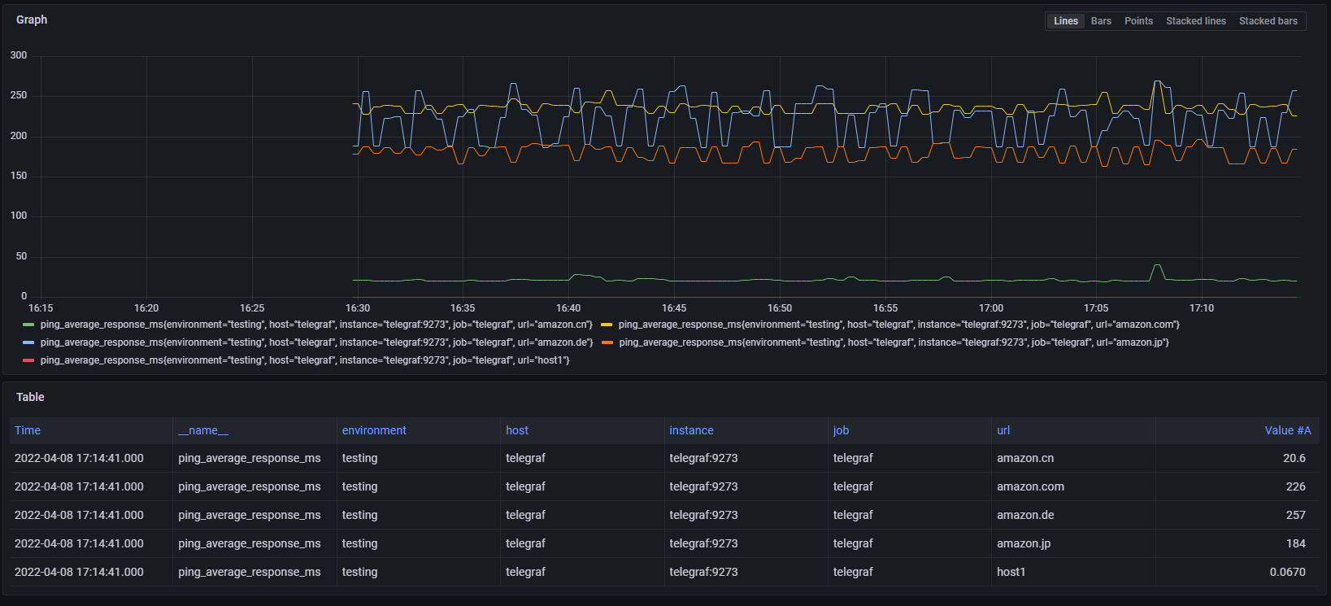
Task: Click the 0.0670 value cell for host1
Action: (x=1287, y=572)
